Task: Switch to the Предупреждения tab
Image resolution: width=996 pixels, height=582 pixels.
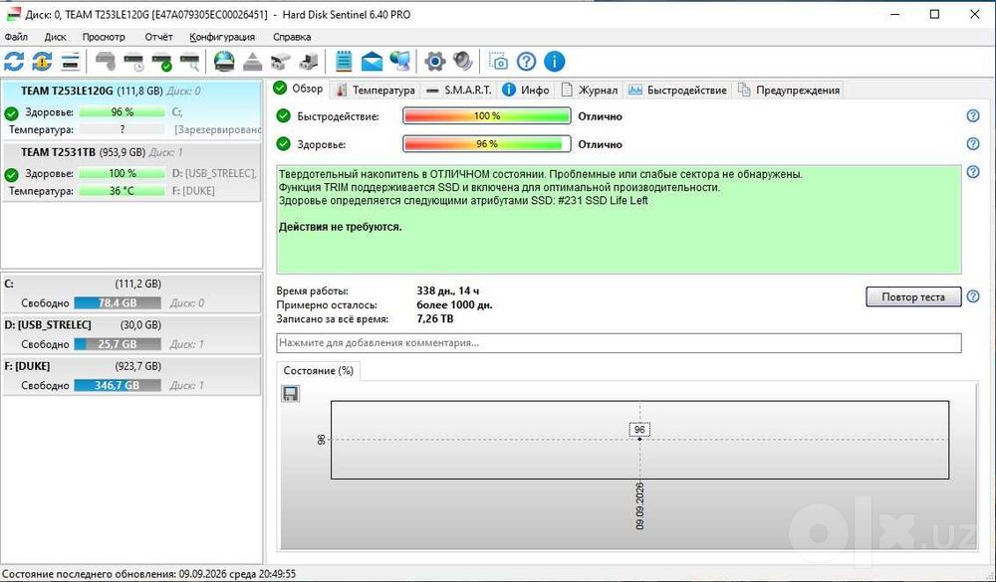Action: 789,91
